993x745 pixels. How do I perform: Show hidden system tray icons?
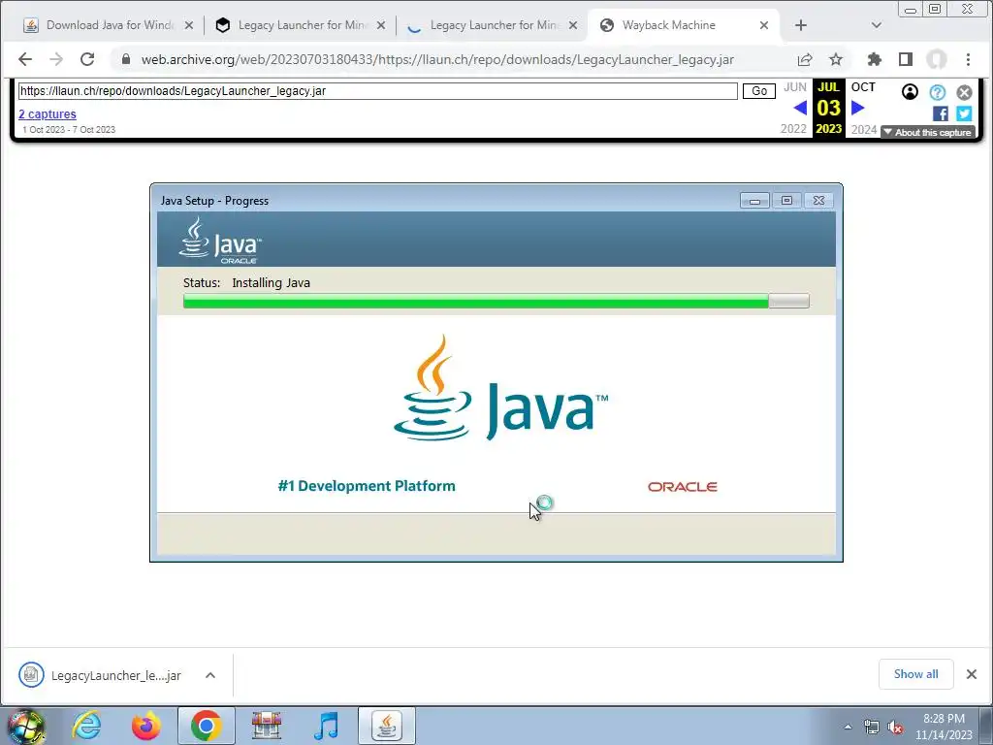tap(848, 727)
